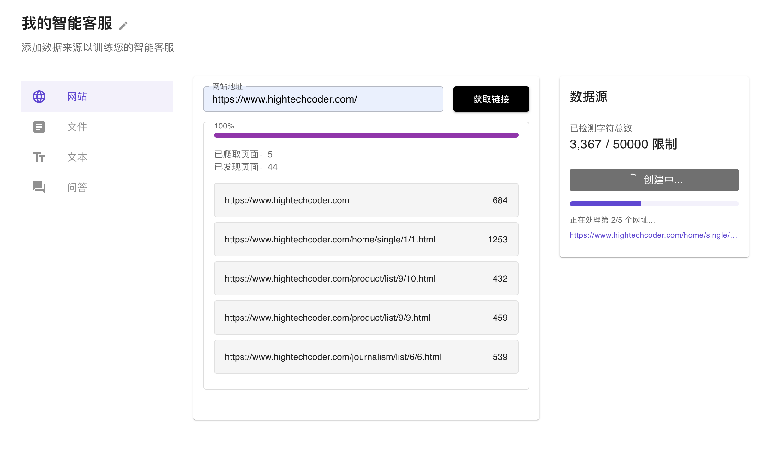The height and width of the screenshot is (464, 768).
Task: Switch to the 问答 sidebar tab
Action: pyautogui.click(x=97, y=187)
